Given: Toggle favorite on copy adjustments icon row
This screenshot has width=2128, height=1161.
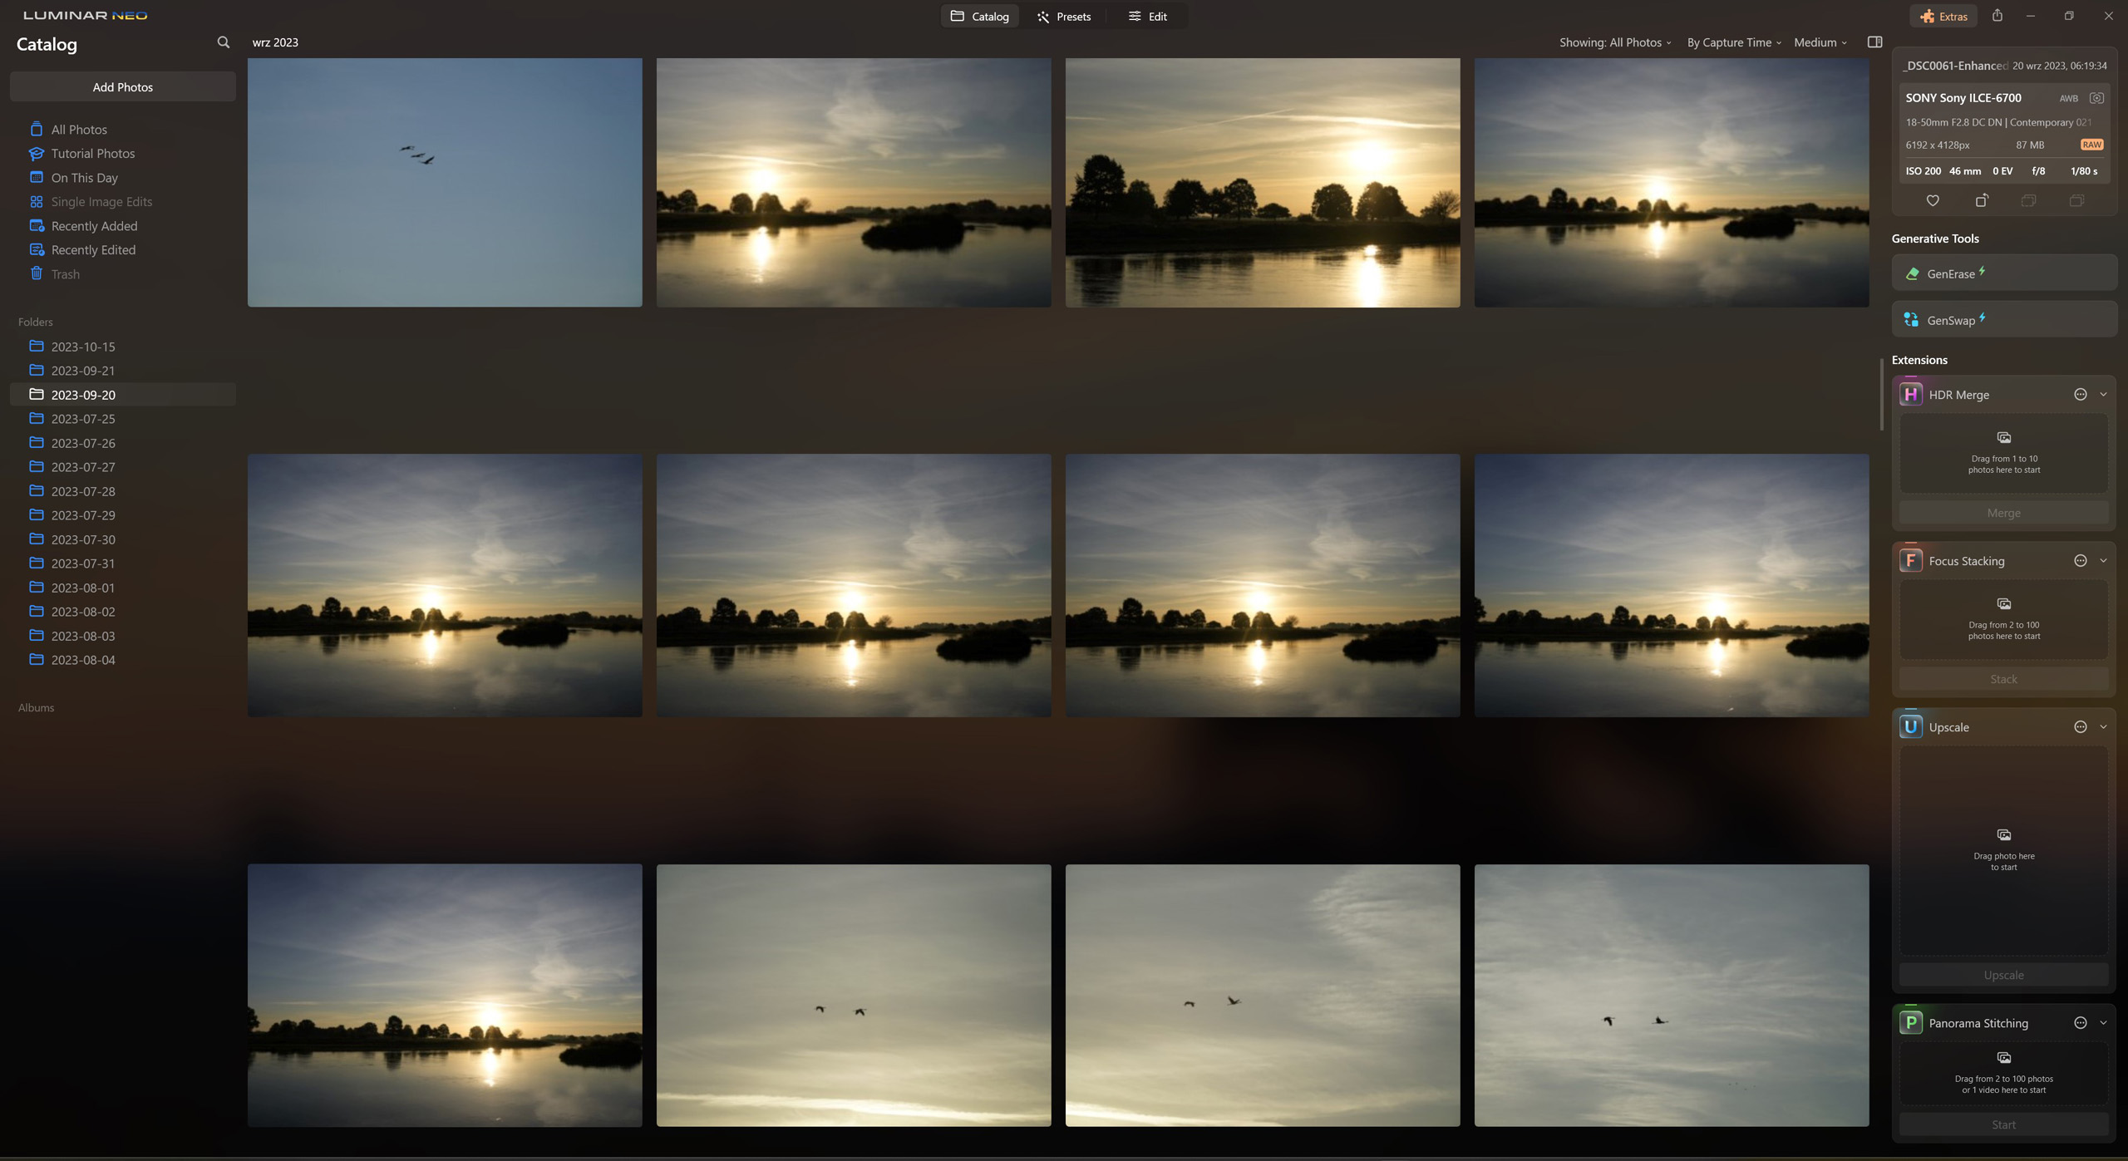Looking at the screenshot, I should click(x=2027, y=200).
